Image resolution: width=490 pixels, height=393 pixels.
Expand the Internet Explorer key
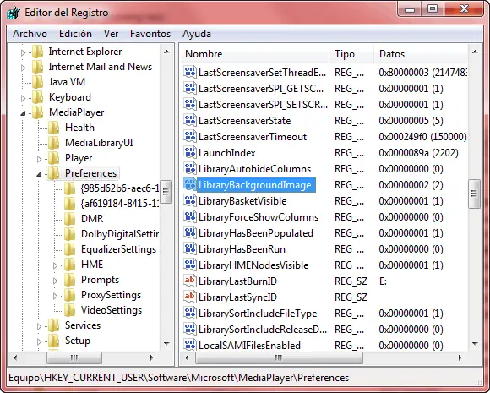pyautogui.click(x=23, y=52)
